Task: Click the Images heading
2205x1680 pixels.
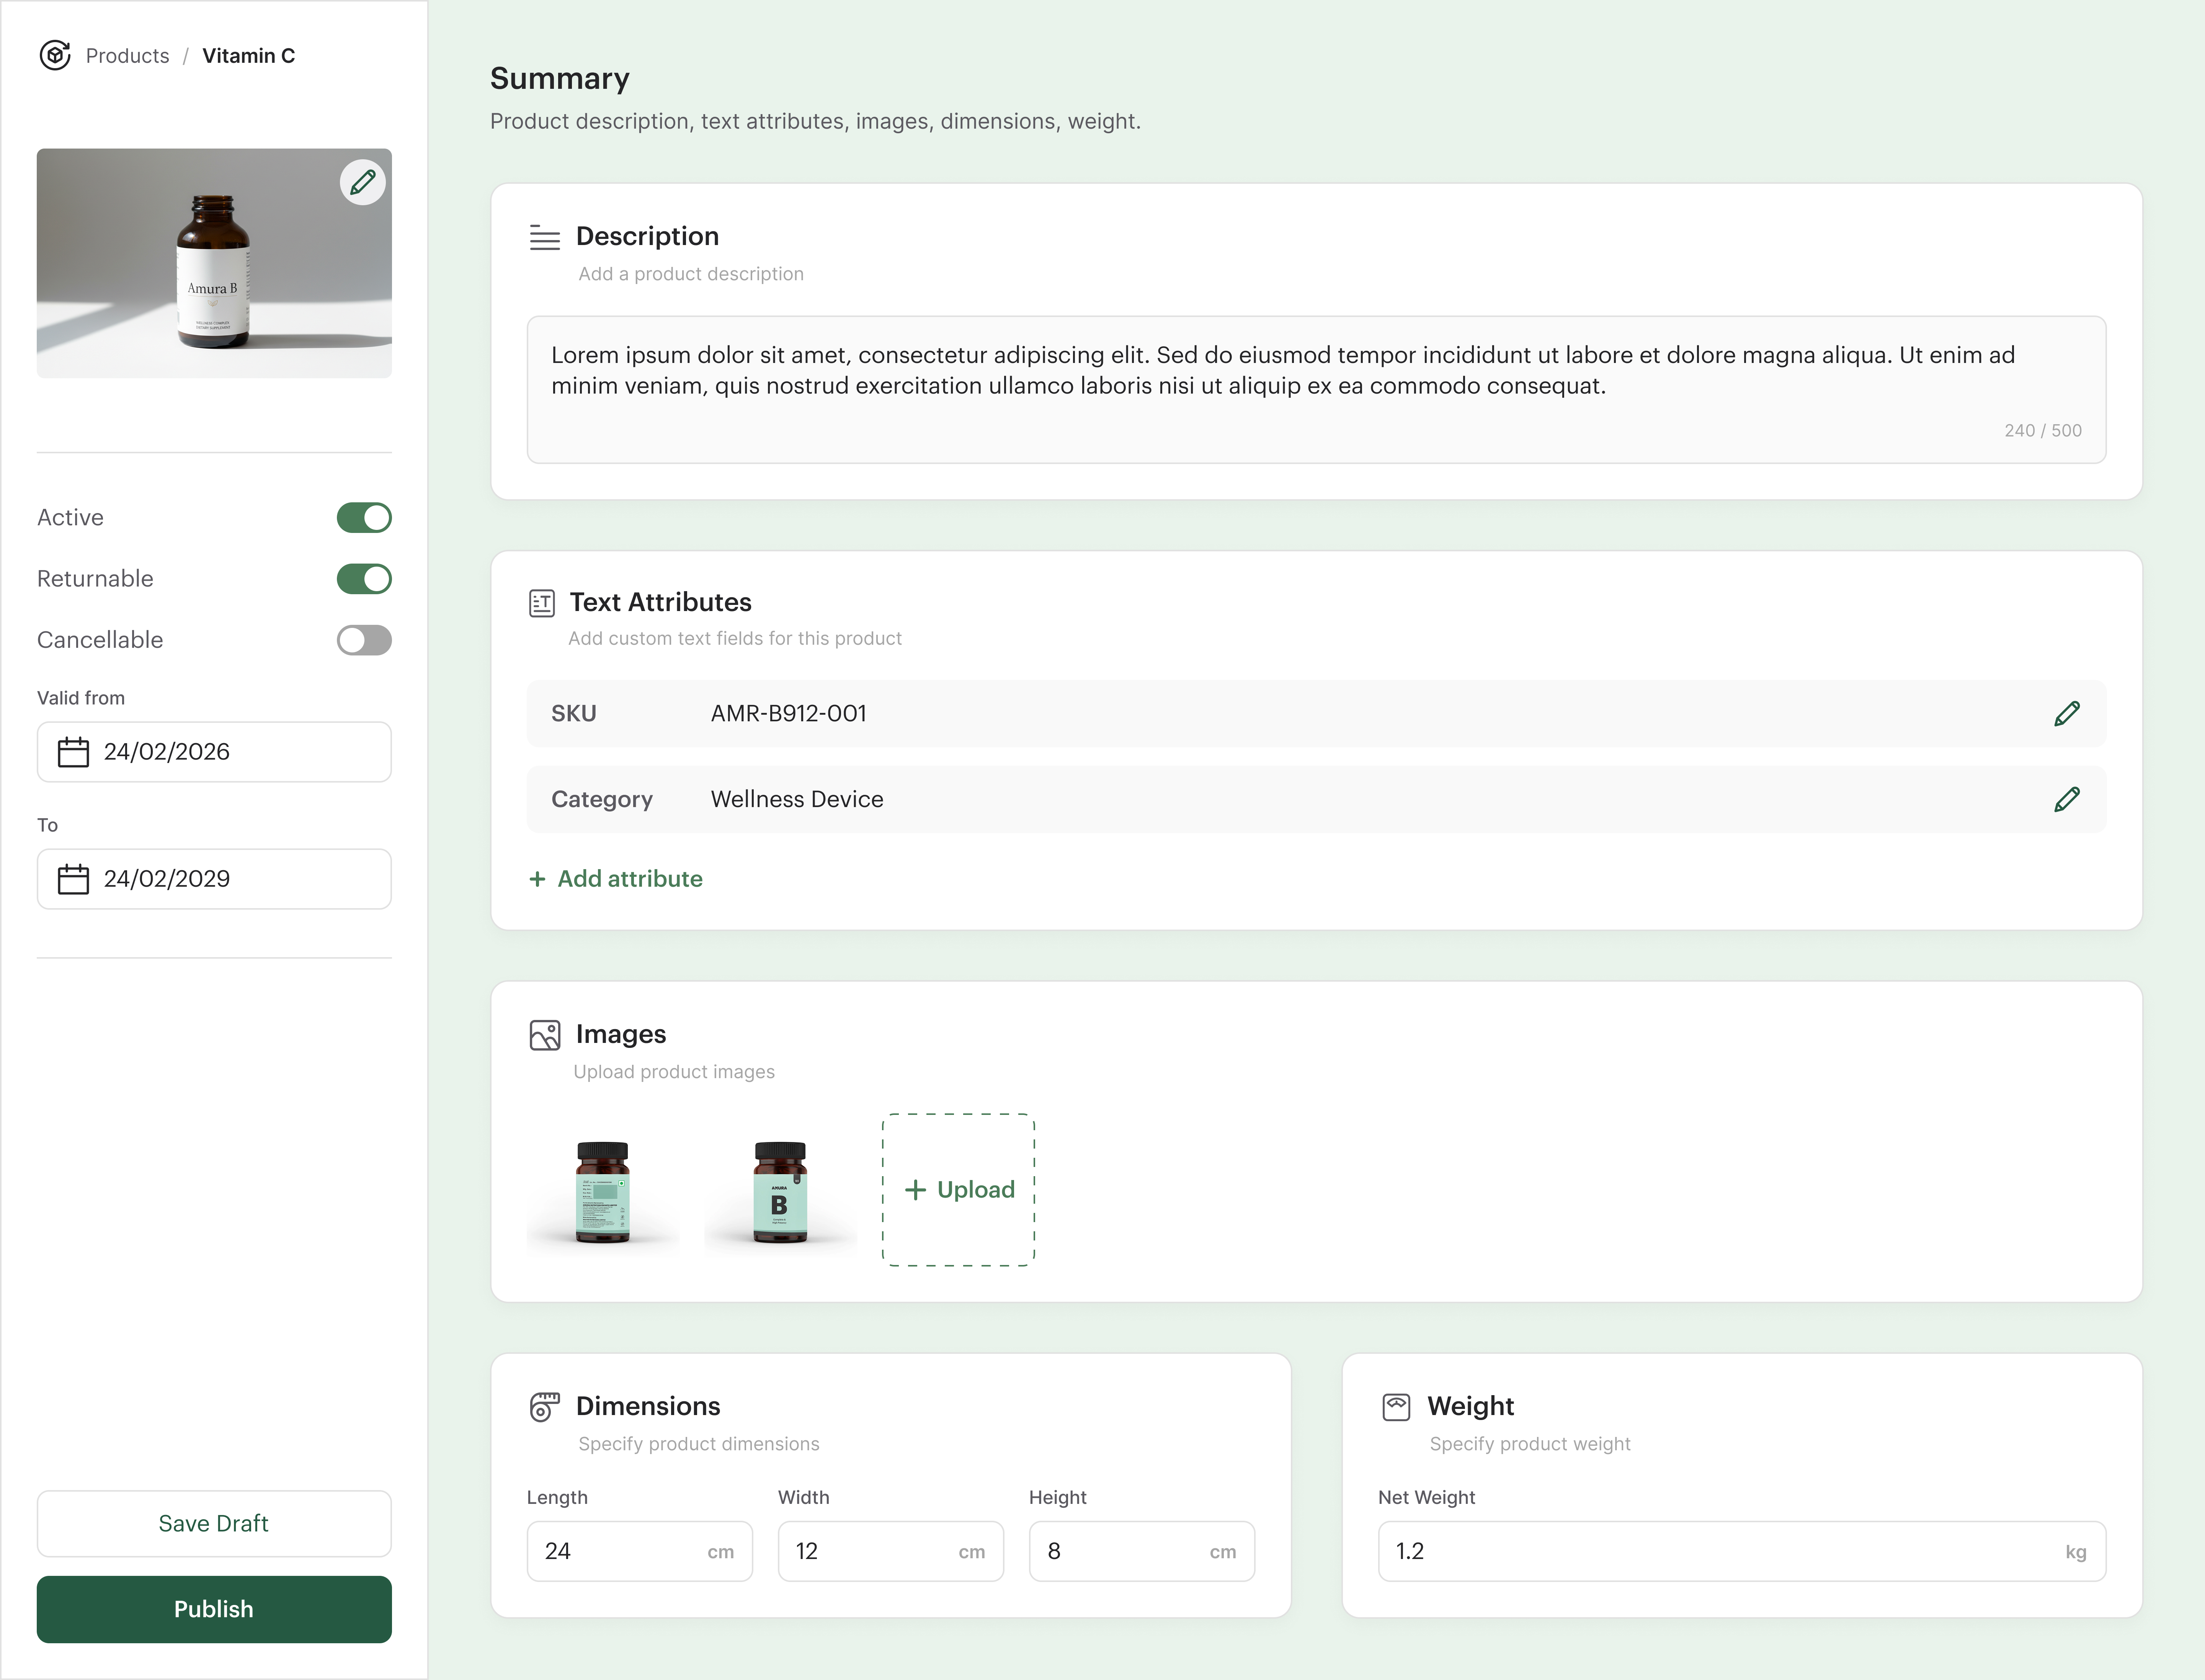Action: (621, 1034)
